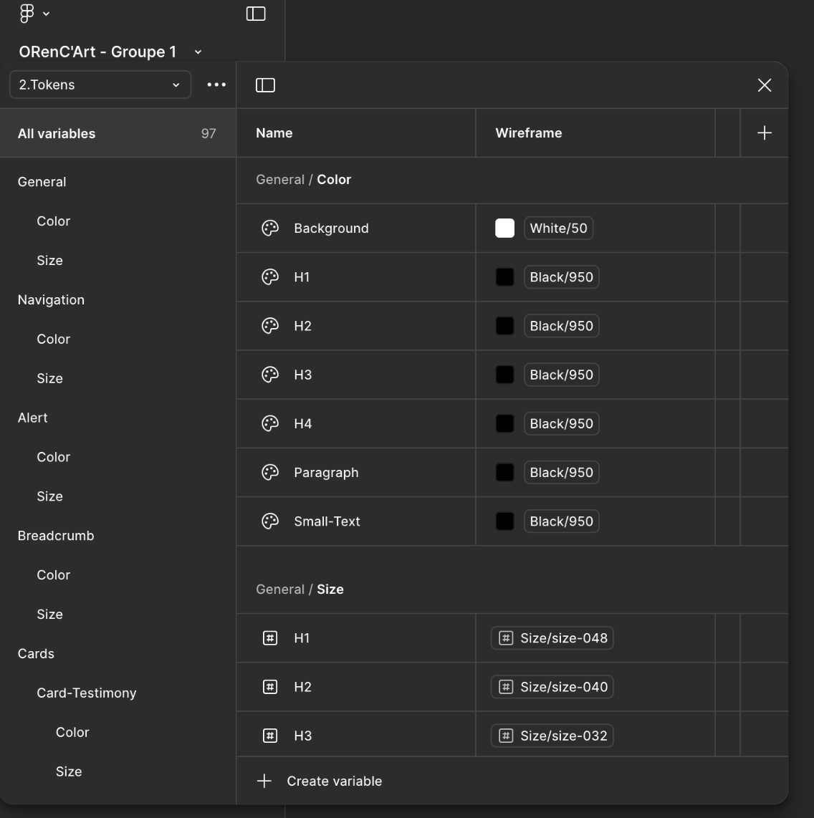Image resolution: width=814 pixels, height=818 pixels.
Task: Click the number icon beside H3 size
Action: 270,736
